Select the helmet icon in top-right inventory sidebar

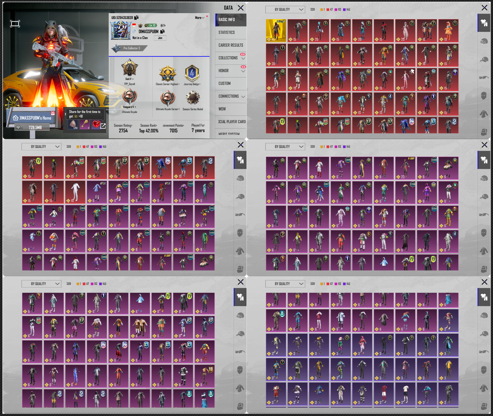[x=484, y=41]
